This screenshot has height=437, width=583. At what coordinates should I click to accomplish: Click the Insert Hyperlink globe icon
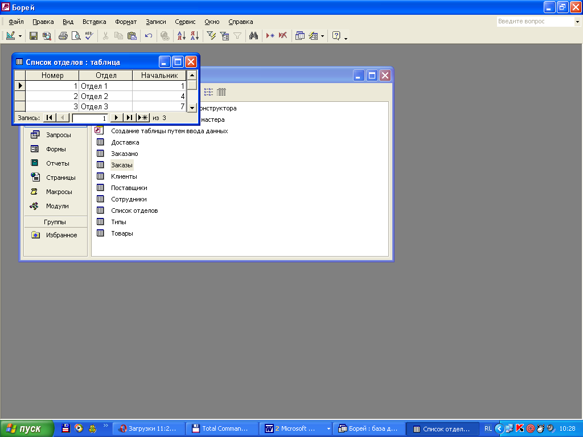coord(165,36)
